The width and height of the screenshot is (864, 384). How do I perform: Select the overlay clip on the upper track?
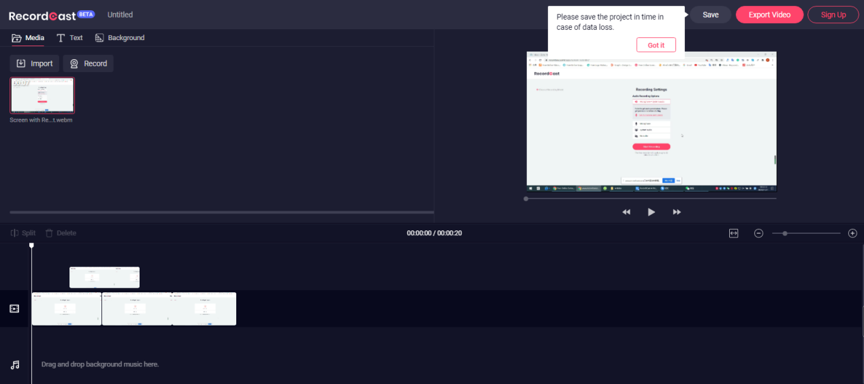pos(104,277)
